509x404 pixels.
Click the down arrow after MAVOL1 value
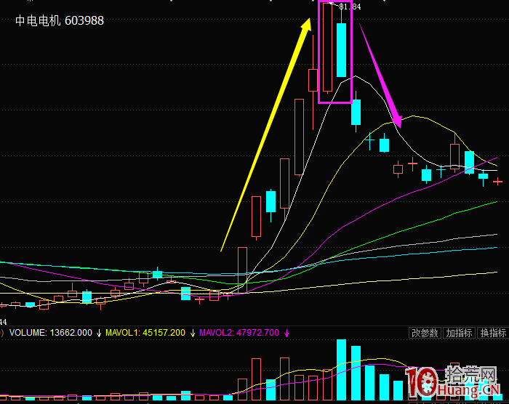click(x=192, y=333)
